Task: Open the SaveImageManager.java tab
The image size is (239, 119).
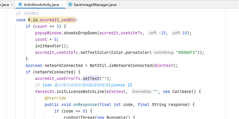Action: tap(95, 5)
